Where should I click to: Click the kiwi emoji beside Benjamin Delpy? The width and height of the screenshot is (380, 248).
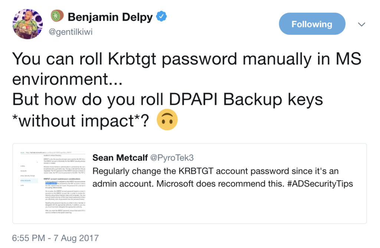(56, 17)
